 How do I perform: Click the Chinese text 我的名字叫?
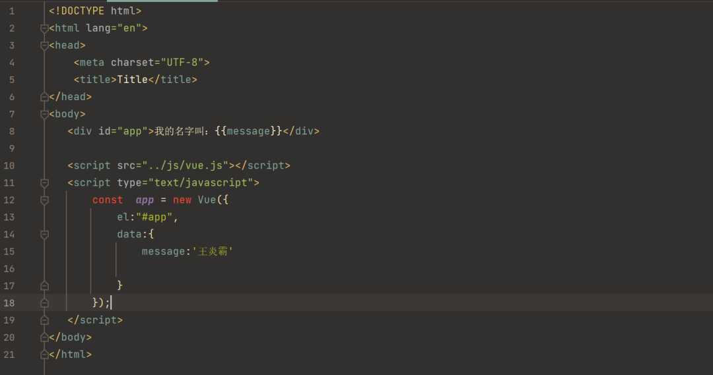click(x=180, y=131)
